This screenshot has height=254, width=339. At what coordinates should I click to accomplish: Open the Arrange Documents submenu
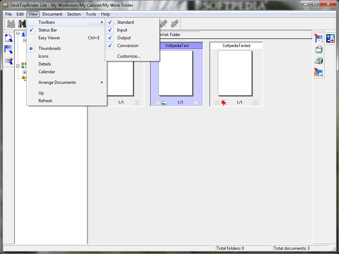[67, 82]
